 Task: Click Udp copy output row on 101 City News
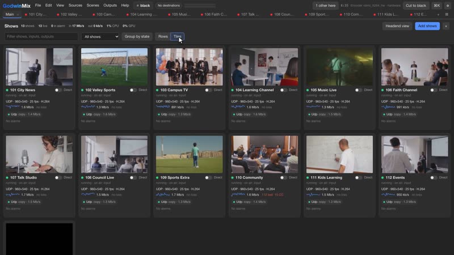[24, 114]
